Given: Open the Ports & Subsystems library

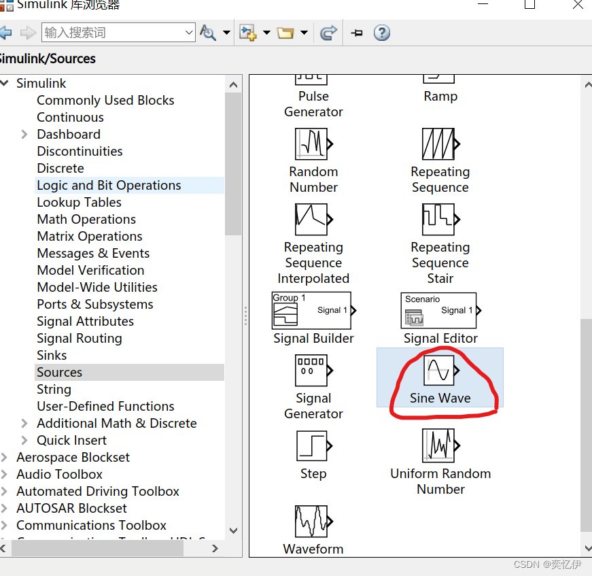Looking at the screenshot, I should pos(94,304).
